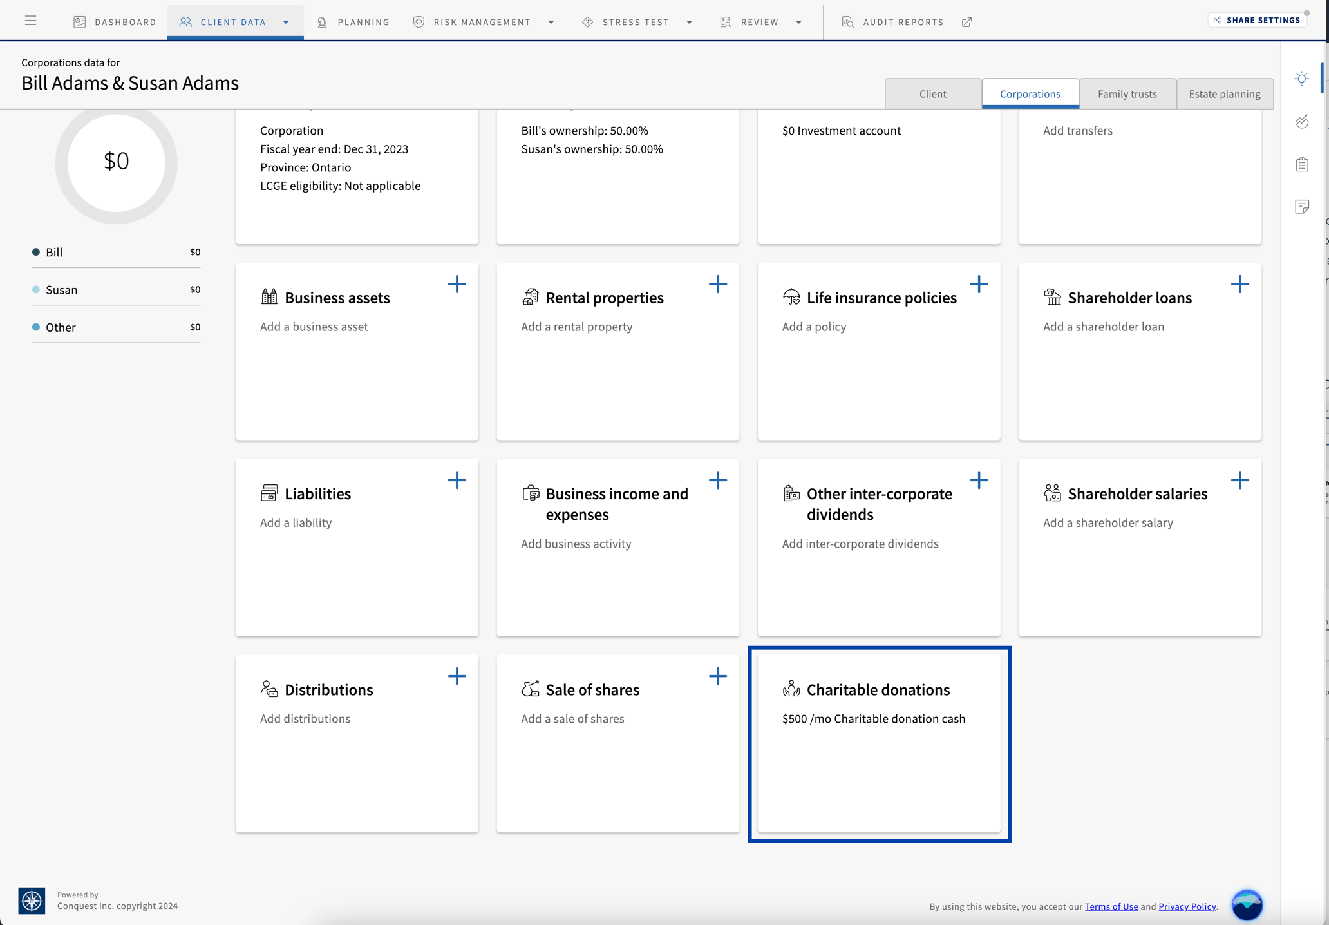Expand the Client Data dropdown arrow
This screenshot has width=1329, height=925.
(x=286, y=22)
